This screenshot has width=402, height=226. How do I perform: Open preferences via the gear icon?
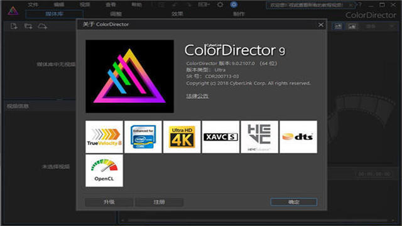[220, 4]
